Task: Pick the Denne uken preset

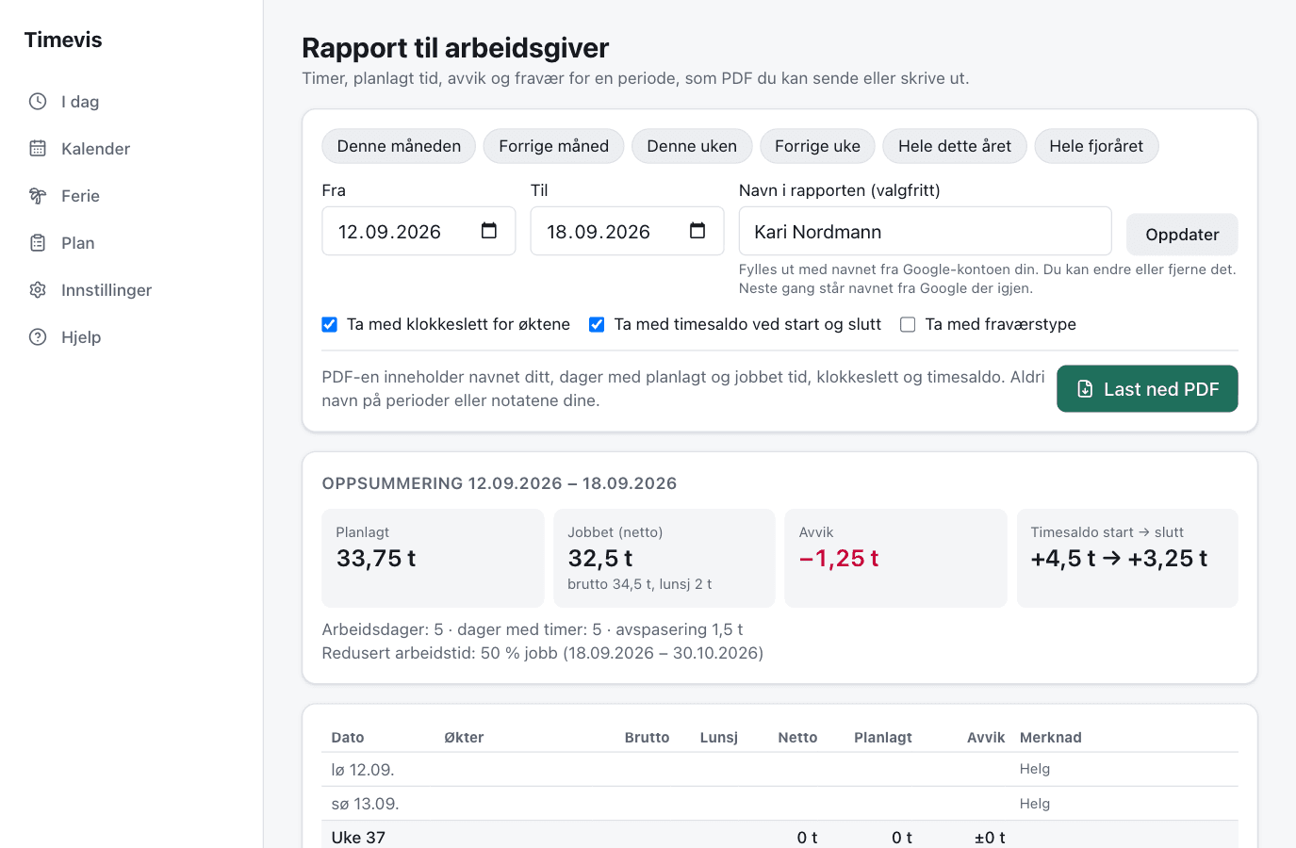Action: pos(692,146)
